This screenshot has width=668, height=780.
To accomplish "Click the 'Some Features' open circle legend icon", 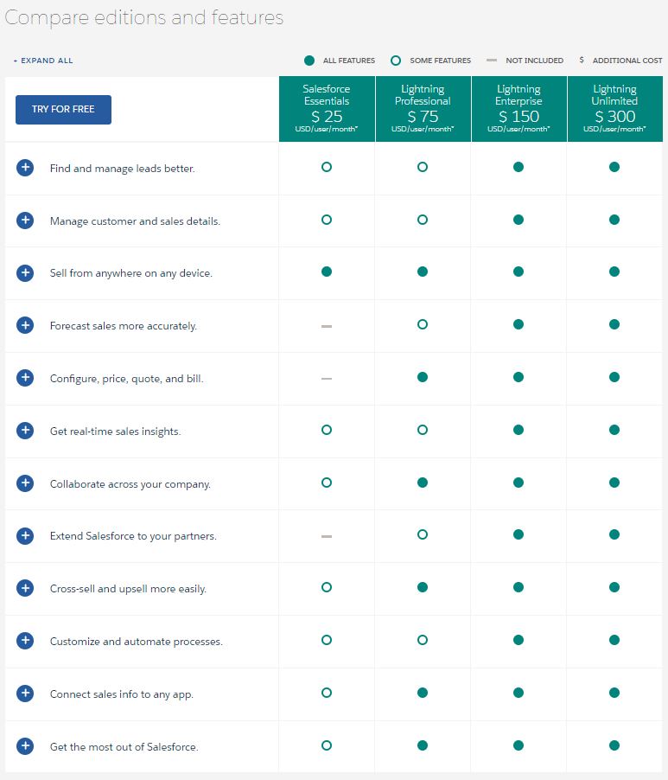I will 398,61.
